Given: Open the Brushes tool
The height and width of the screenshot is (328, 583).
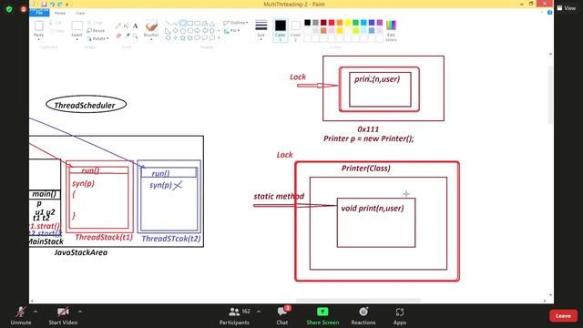Looking at the screenshot, I should click(x=151, y=29).
